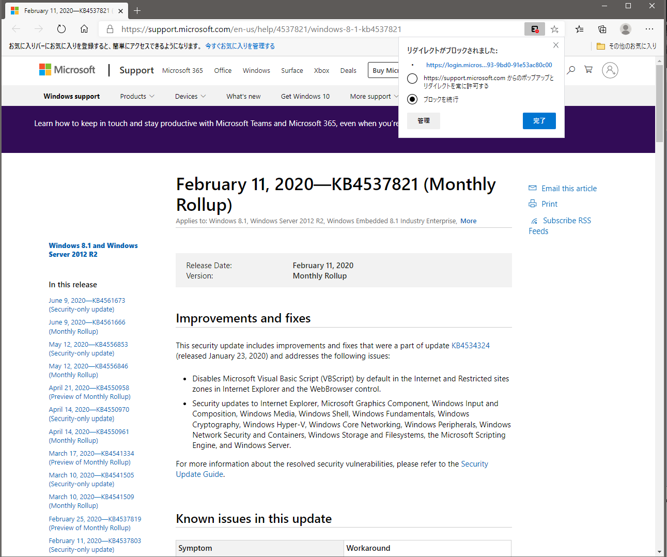
Task: Select the continue blocking radio option
Action: coord(412,99)
